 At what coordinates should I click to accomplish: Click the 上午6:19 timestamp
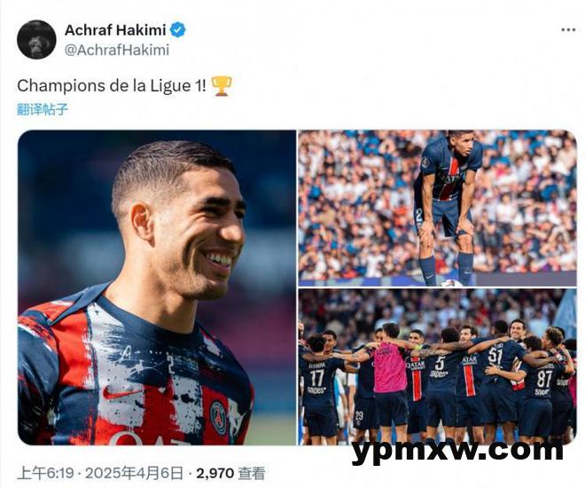tap(45, 474)
